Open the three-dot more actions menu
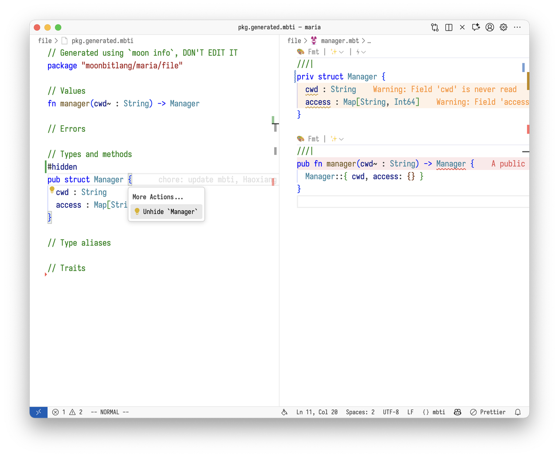 [x=518, y=27]
